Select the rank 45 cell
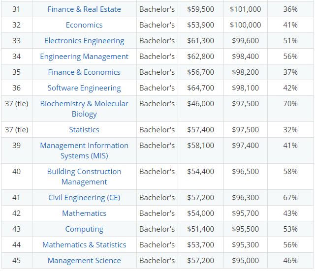Image resolution: width=316 pixels, height=271 pixels. coord(17,261)
